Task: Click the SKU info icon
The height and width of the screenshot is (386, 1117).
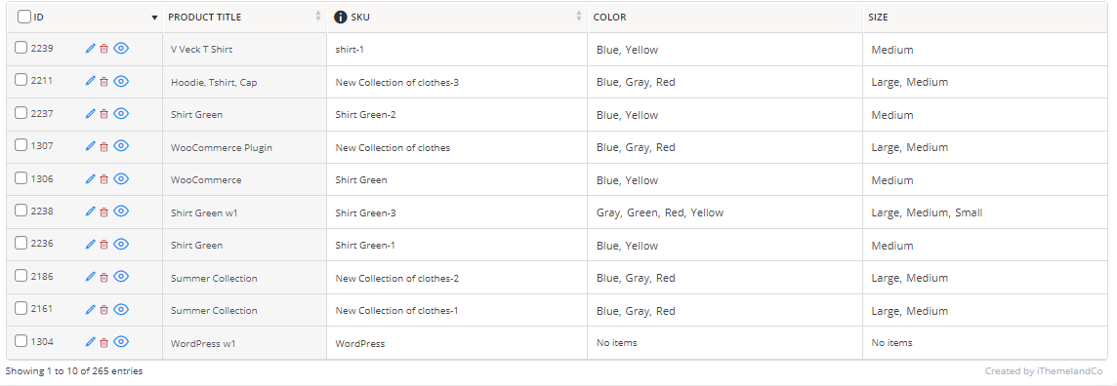Action: tap(341, 18)
